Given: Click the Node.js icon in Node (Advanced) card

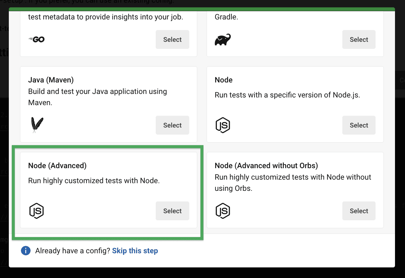Looking at the screenshot, I should (x=36, y=211).
